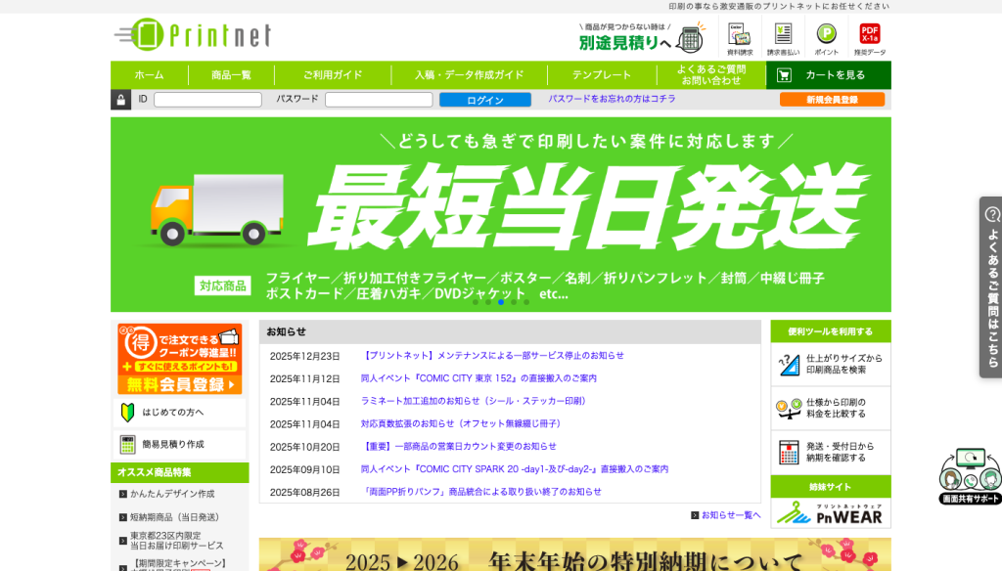Open the 画面共有サポート screen-sharing support icon
The height and width of the screenshot is (571, 1002).
[x=970, y=476]
